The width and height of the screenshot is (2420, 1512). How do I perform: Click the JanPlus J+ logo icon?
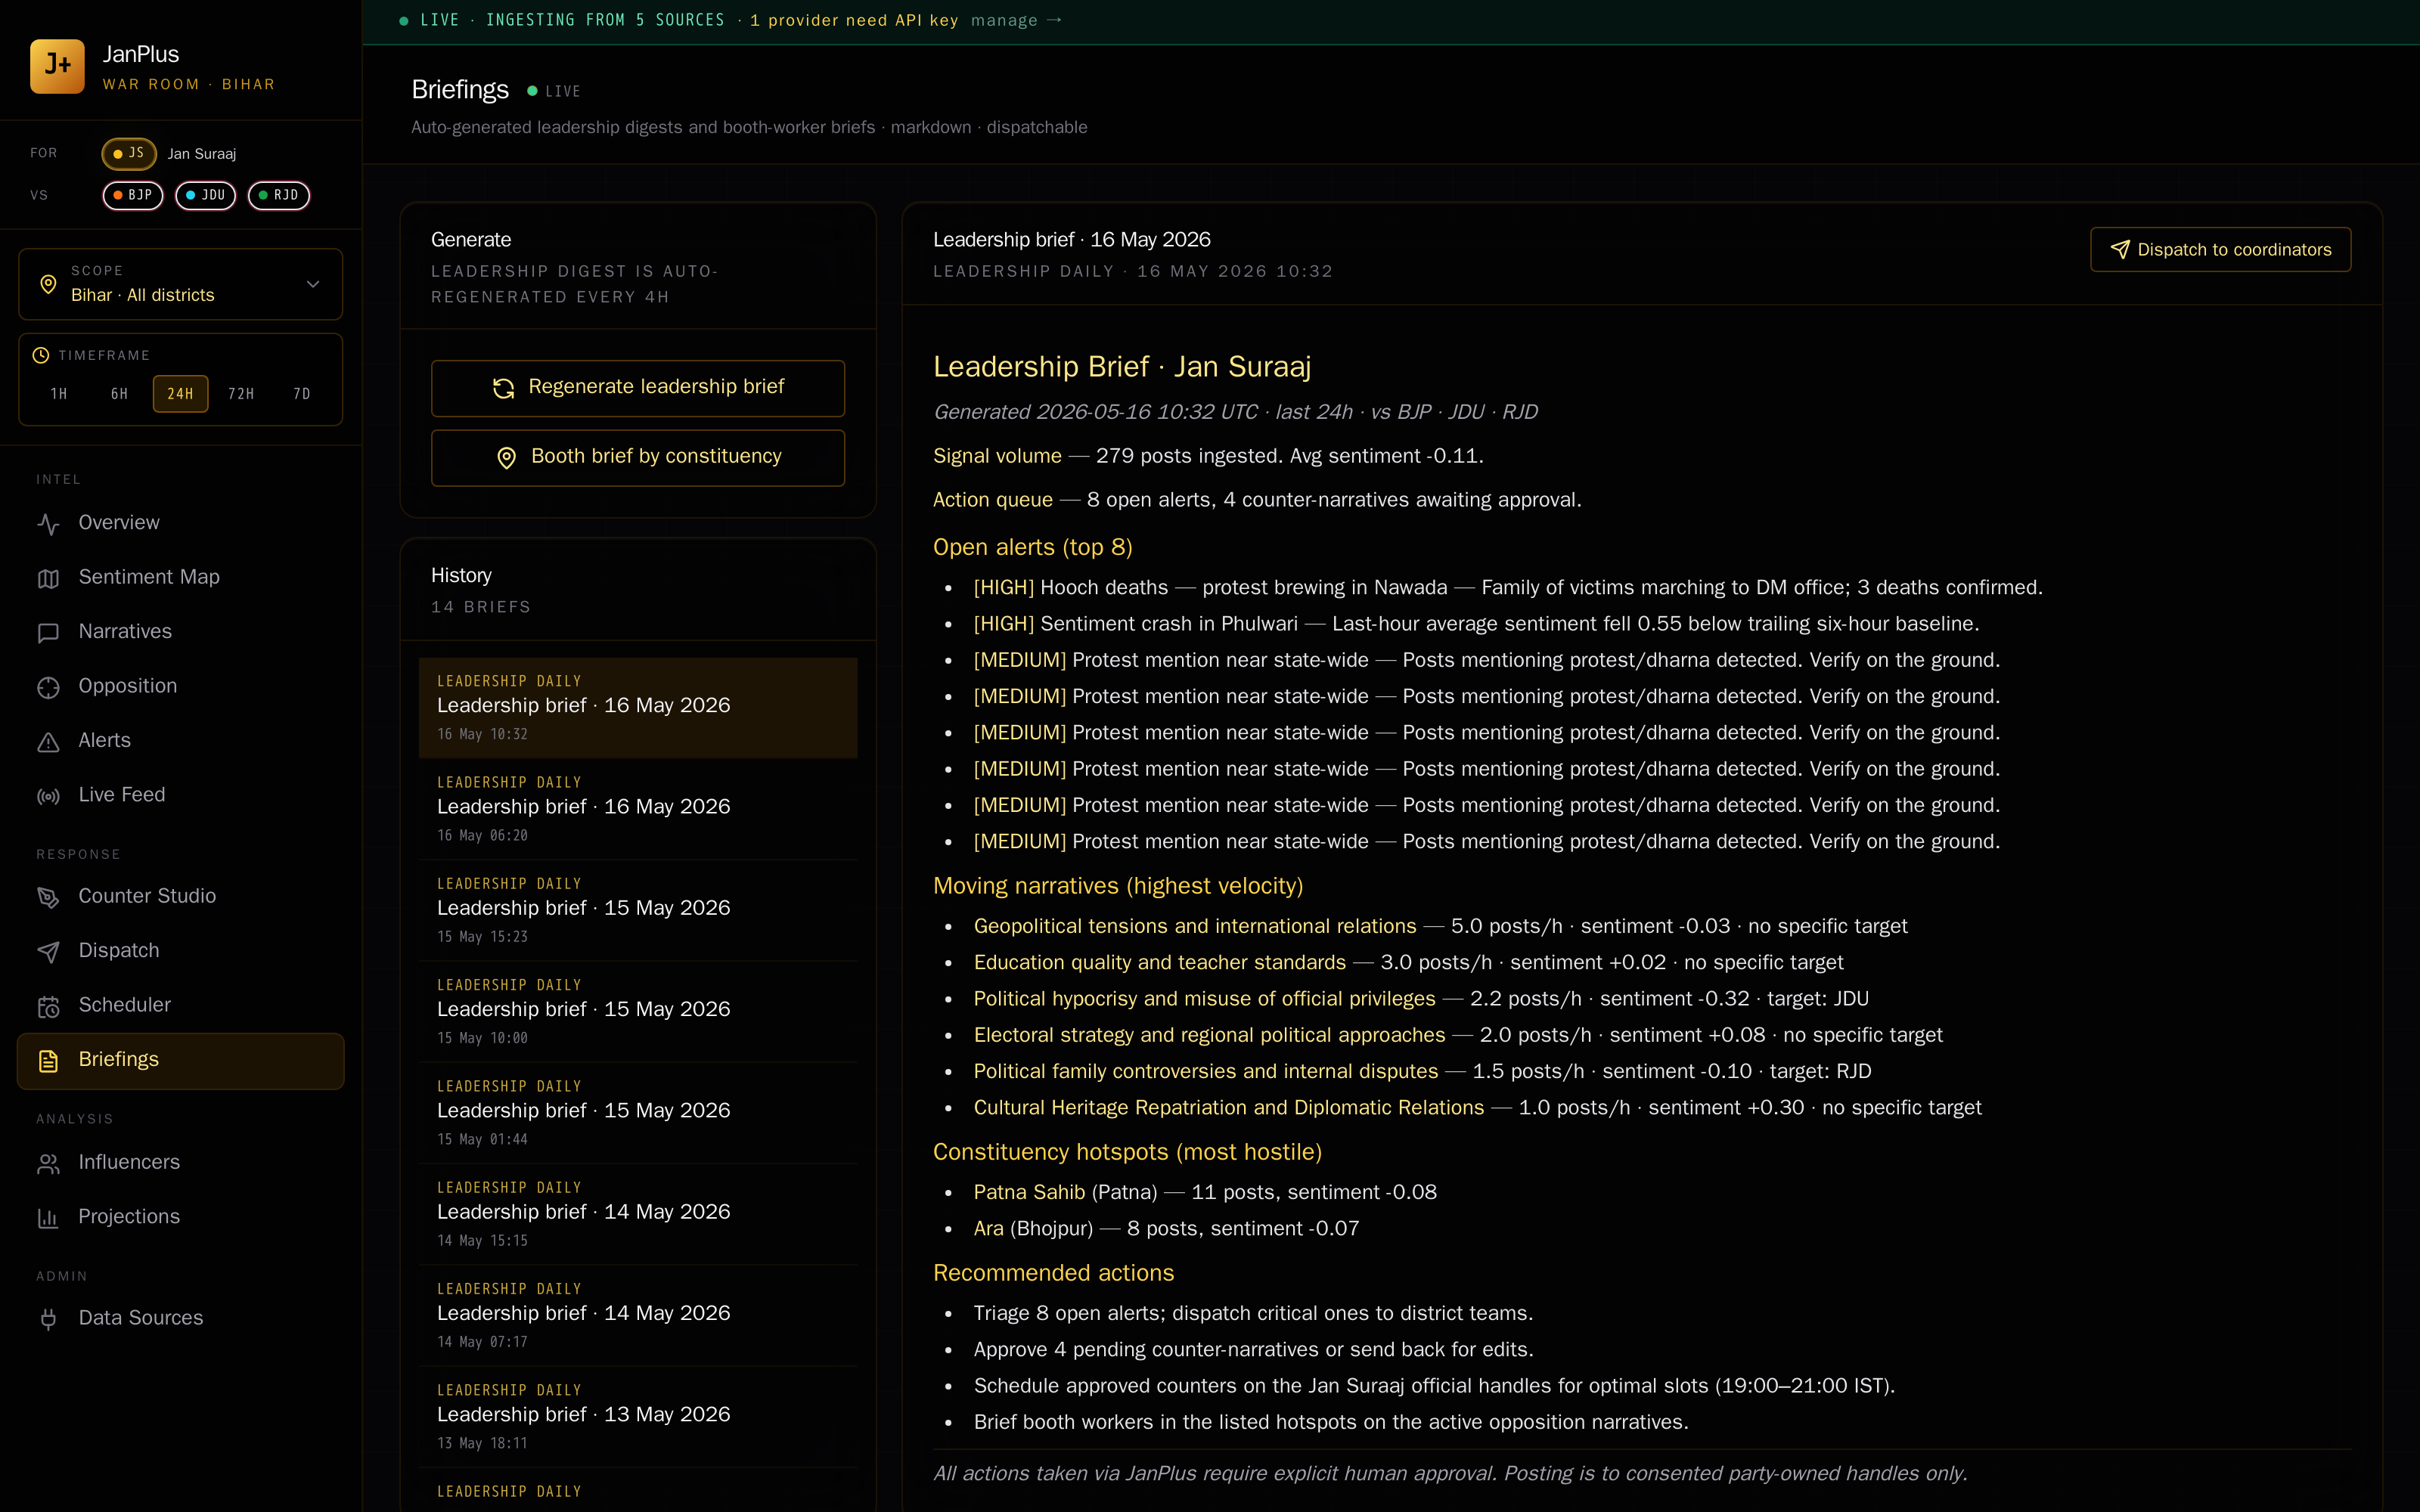coord(57,66)
